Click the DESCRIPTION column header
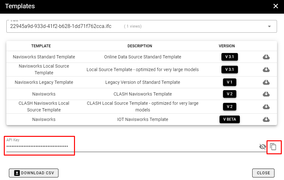Image resolution: width=284 pixels, height=180 pixels. pyautogui.click(x=140, y=46)
